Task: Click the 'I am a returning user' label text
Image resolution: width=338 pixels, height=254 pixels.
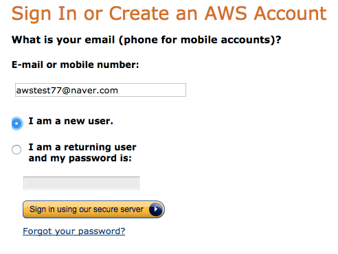Action: coord(82,147)
